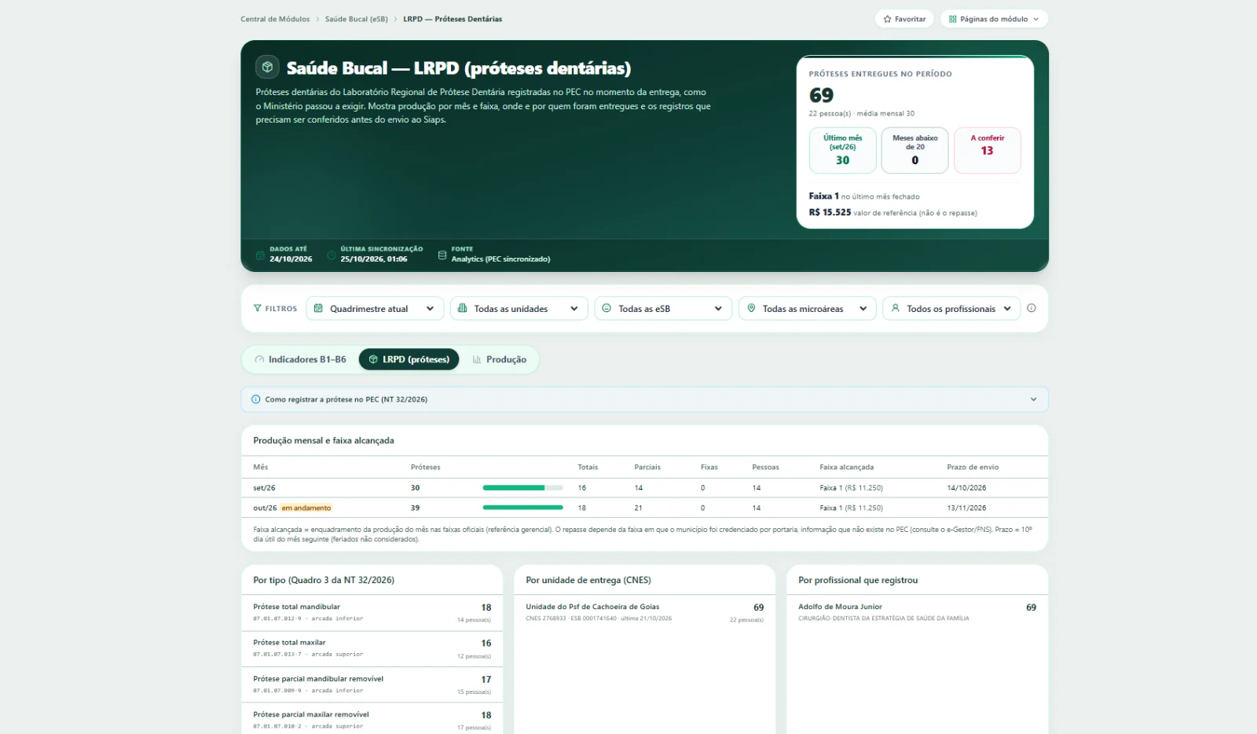Select the LRPD (próteses) tab
Screen dimensions: 1257x734
click(x=409, y=359)
